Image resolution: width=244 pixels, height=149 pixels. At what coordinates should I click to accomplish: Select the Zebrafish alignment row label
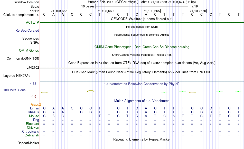[32, 135]
